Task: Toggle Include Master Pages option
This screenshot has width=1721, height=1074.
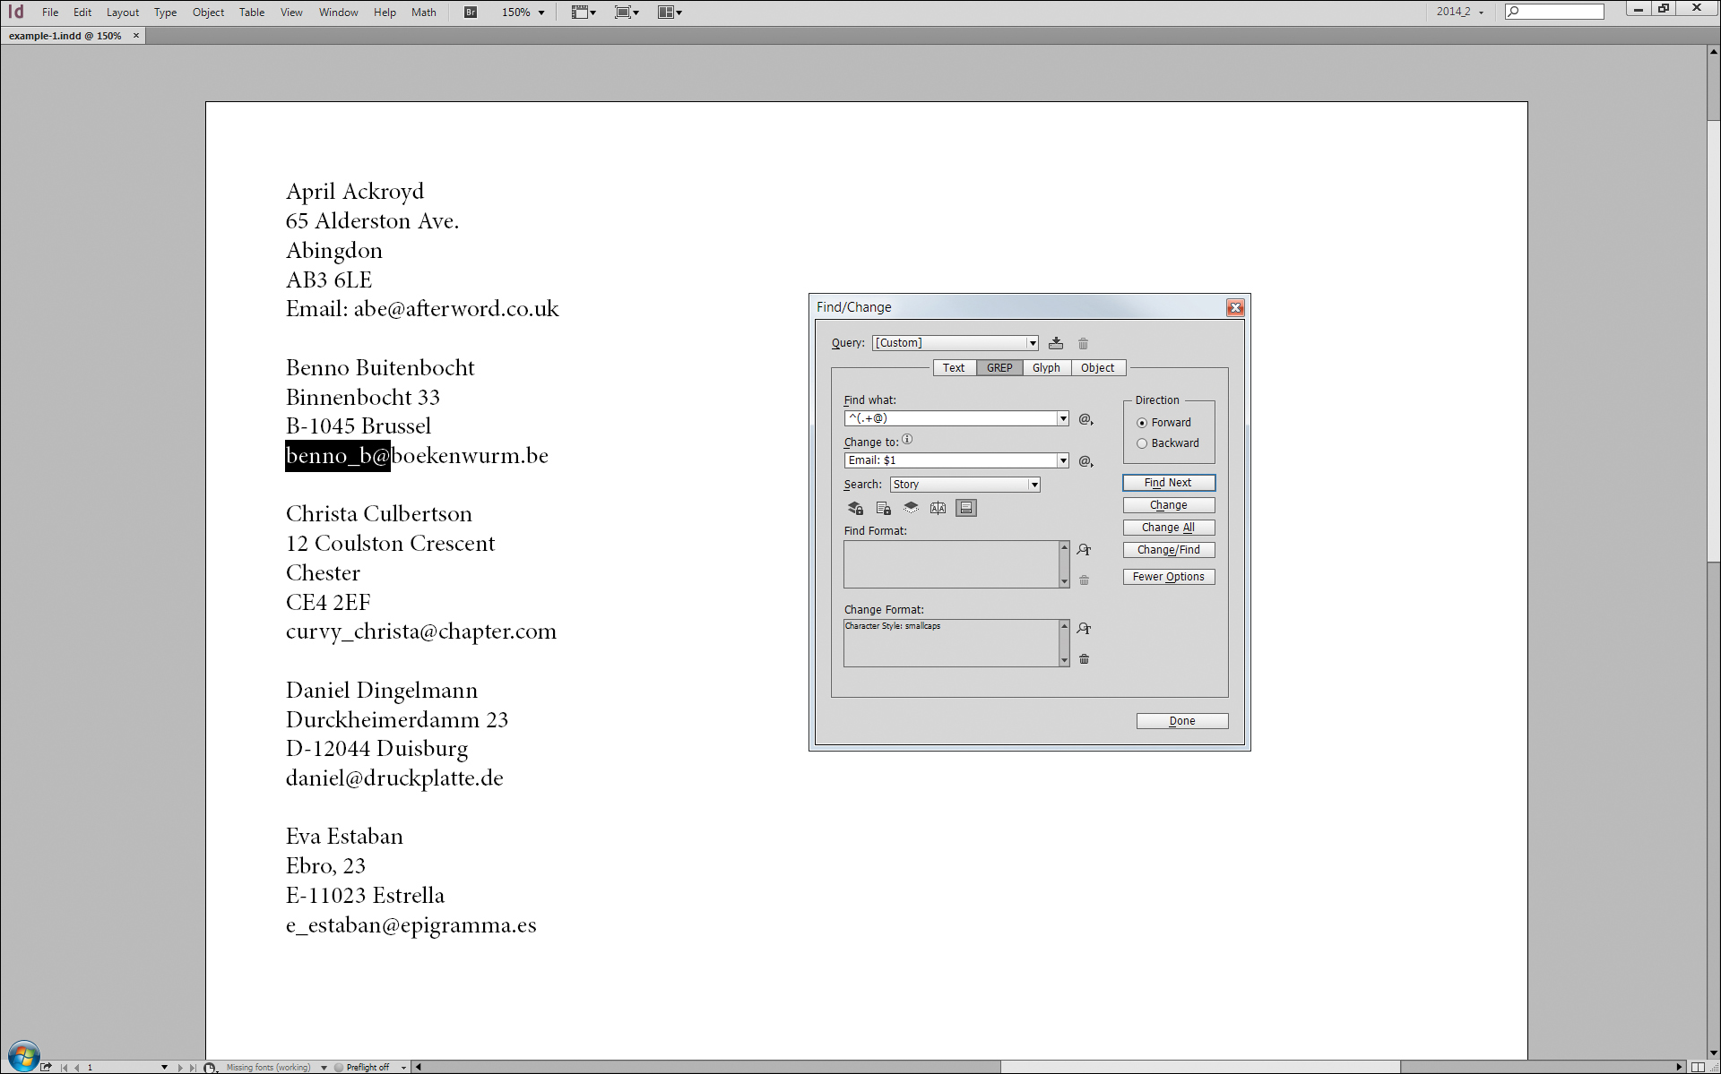Action: [938, 508]
